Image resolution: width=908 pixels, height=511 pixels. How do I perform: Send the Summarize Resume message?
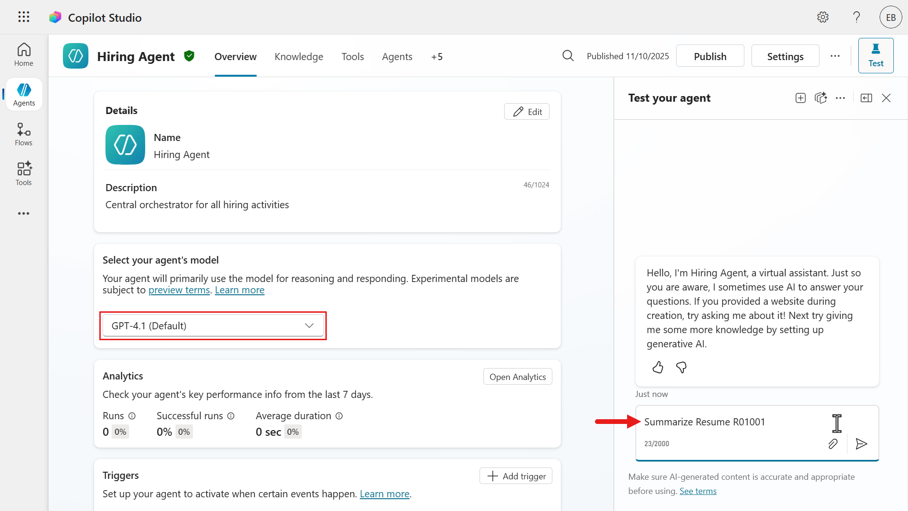(x=861, y=444)
